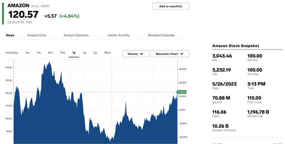Click the AMAZON stock title
285x144 pixels.
click(18, 5)
